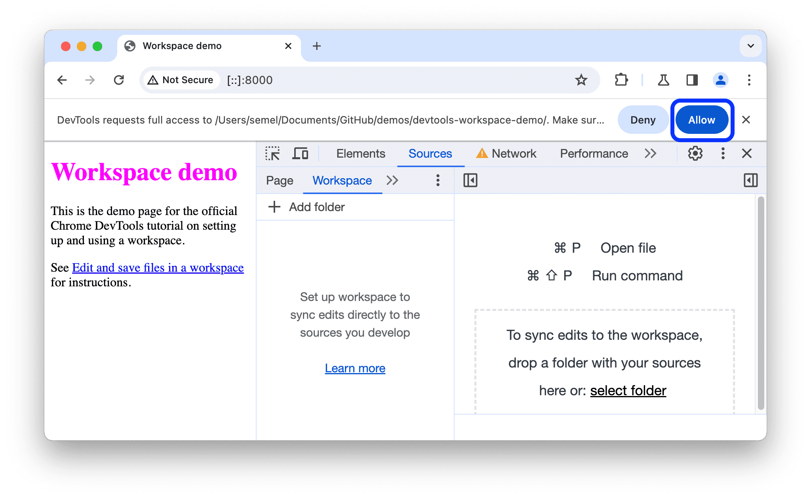811x499 pixels.
Task: Click the Elements panel icon
Action: (x=360, y=154)
